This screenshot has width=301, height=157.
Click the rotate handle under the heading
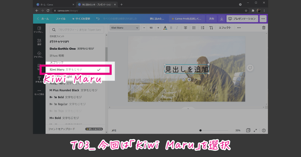coord(184,79)
